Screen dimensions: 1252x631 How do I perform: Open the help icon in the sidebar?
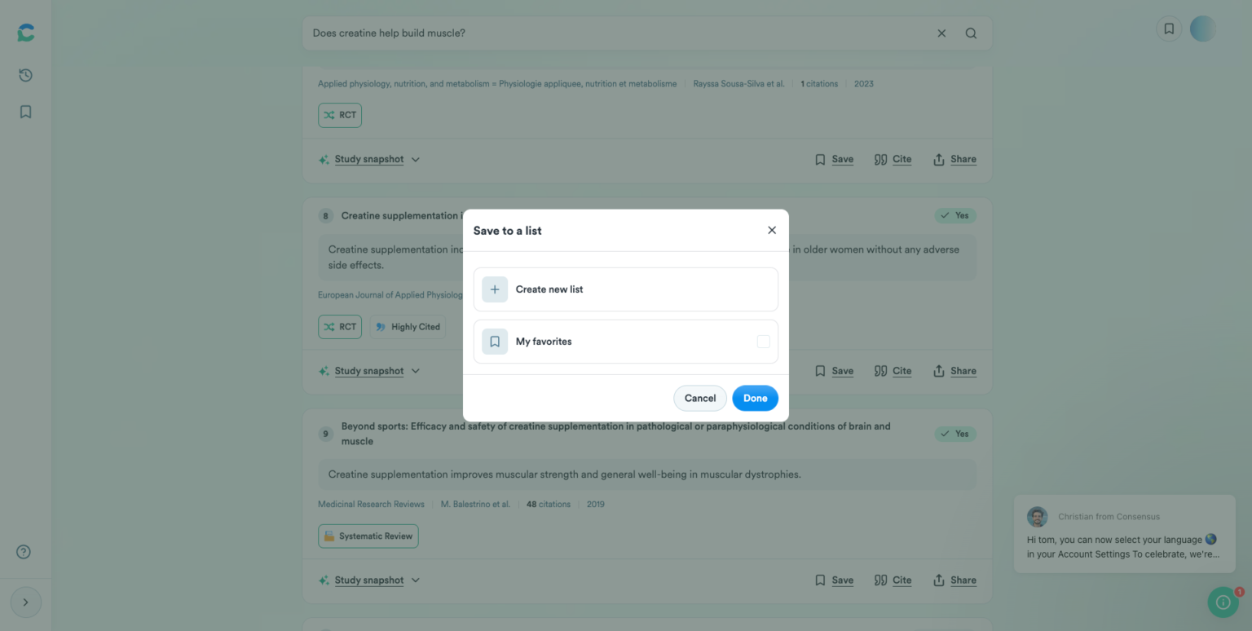pos(24,551)
